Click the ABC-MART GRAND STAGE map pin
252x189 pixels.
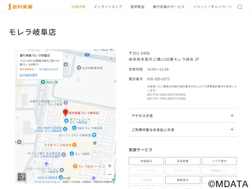pos(65,129)
